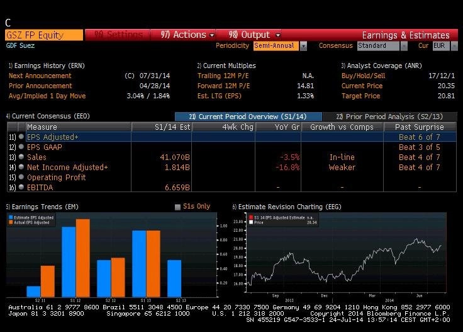Screen dimensions: 463x332
Task: Click white Price legend swatch
Action: point(251,222)
